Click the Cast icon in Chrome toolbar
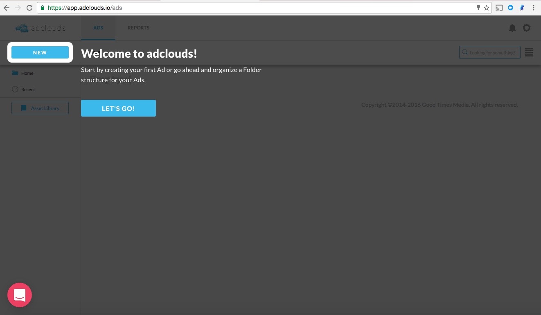The height and width of the screenshot is (315, 541). 499,8
